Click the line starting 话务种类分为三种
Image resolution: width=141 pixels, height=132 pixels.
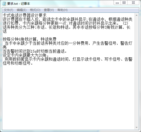point(67,27)
